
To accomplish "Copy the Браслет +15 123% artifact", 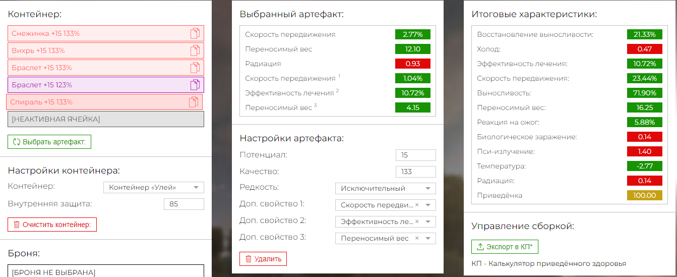I will pos(195,85).
